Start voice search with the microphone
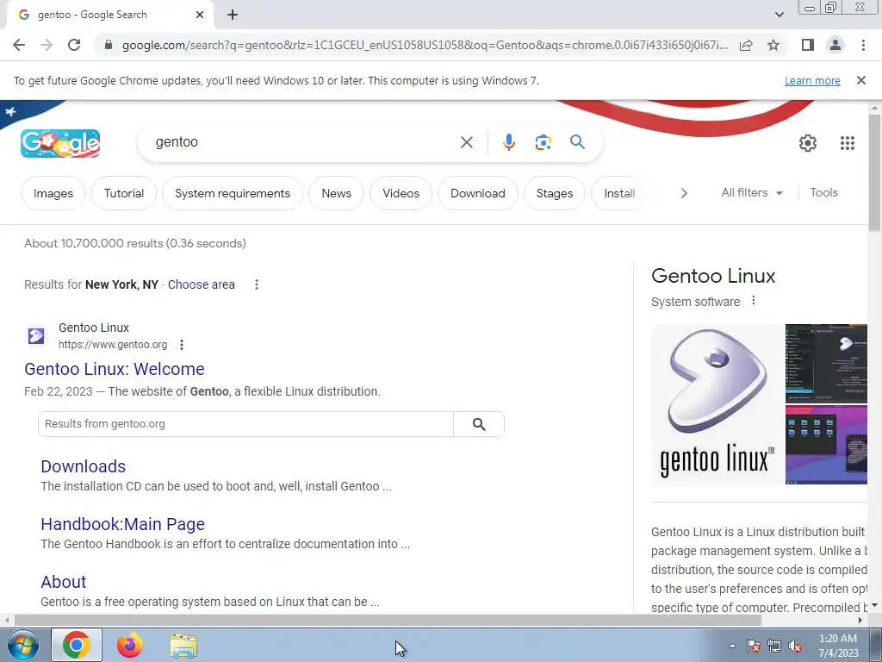 (x=508, y=142)
